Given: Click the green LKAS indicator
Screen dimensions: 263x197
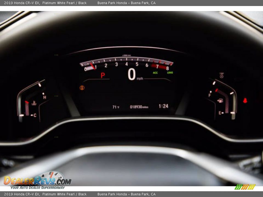Looking at the screenshot, I should (x=170, y=73).
